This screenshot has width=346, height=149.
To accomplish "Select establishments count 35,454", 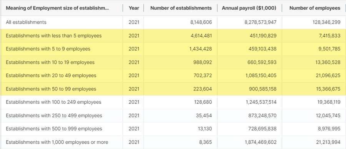I will pyautogui.click(x=204, y=116).
